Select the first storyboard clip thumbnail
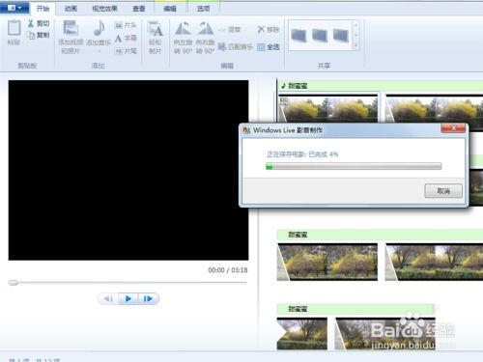 [x=327, y=108]
